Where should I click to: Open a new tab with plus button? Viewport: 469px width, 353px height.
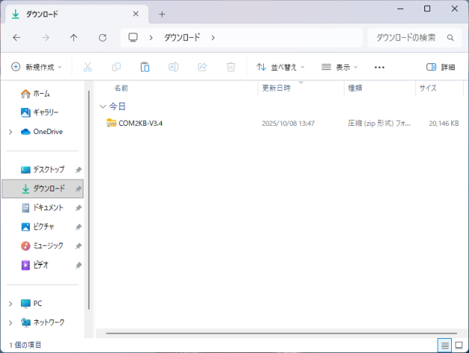pyautogui.click(x=162, y=14)
